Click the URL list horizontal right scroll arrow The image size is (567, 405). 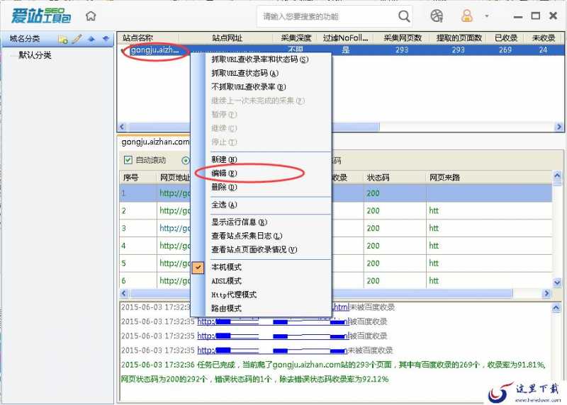click(546, 293)
